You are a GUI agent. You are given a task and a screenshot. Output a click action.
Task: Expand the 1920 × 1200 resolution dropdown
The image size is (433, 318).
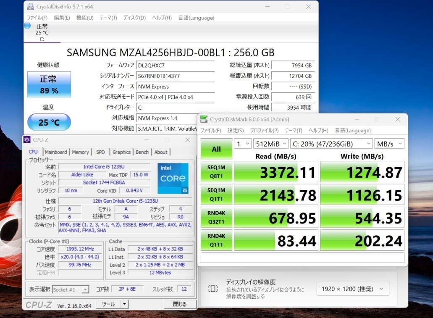tap(353, 289)
